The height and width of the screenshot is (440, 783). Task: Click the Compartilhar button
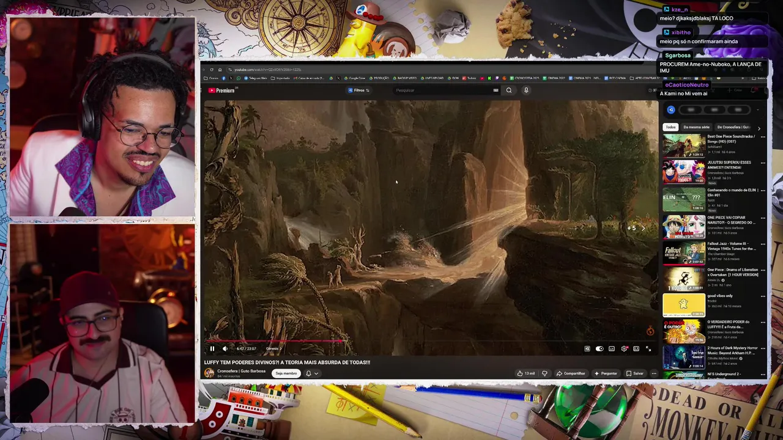570,373
